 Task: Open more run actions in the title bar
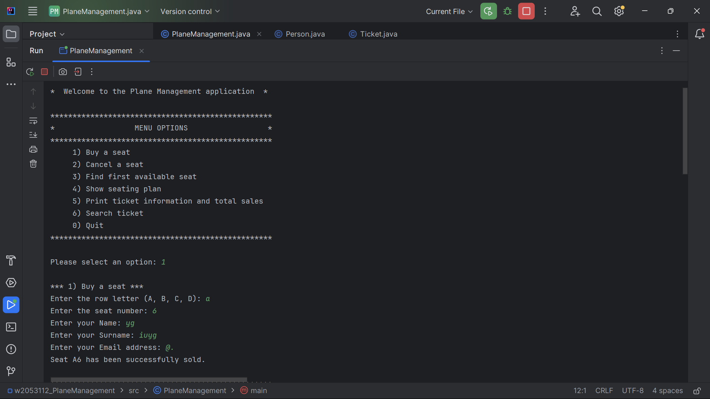pyautogui.click(x=545, y=11)
